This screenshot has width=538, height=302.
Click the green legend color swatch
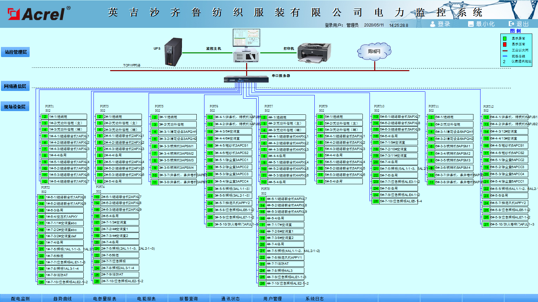coord(505,39)
